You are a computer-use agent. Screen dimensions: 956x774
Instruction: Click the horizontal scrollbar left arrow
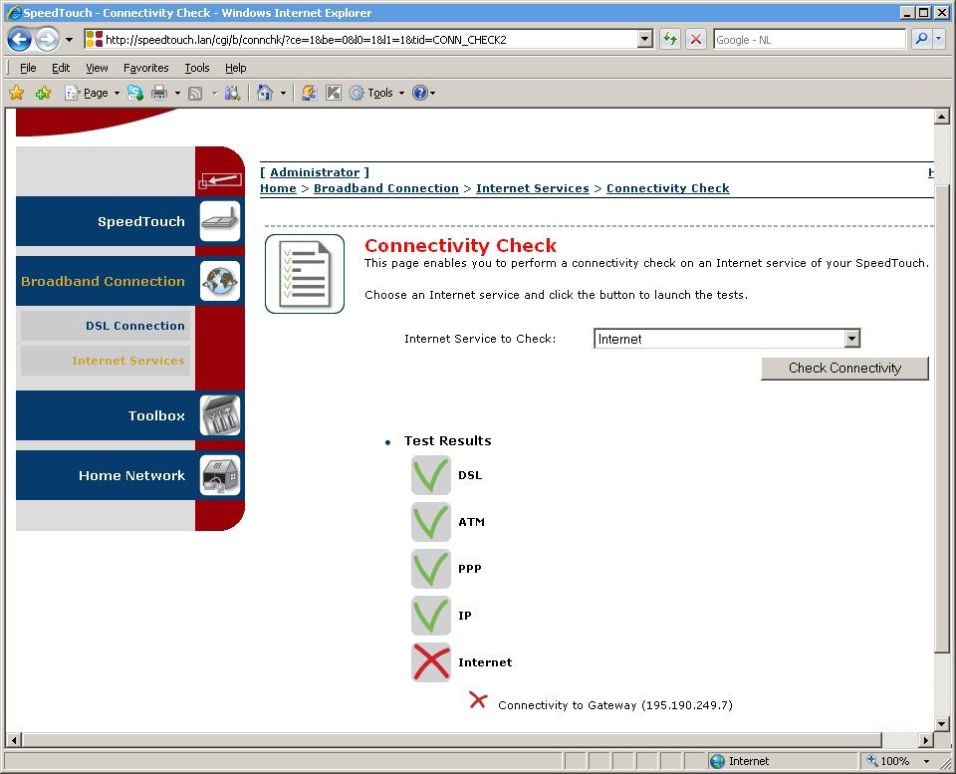(x=14, y=740)
